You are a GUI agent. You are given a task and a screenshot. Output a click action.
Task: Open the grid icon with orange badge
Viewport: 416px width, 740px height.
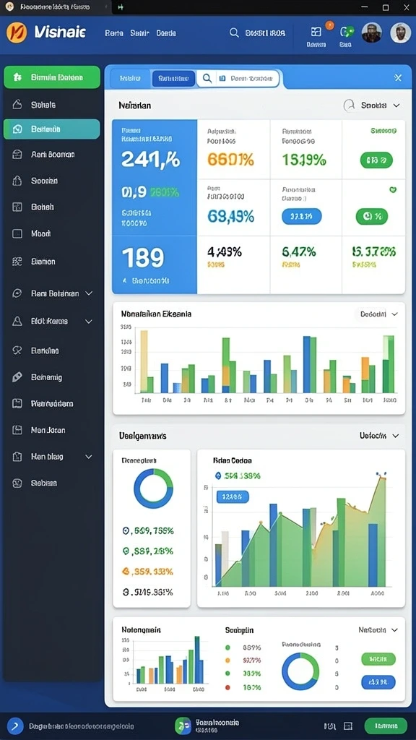[x=316, y=32]
